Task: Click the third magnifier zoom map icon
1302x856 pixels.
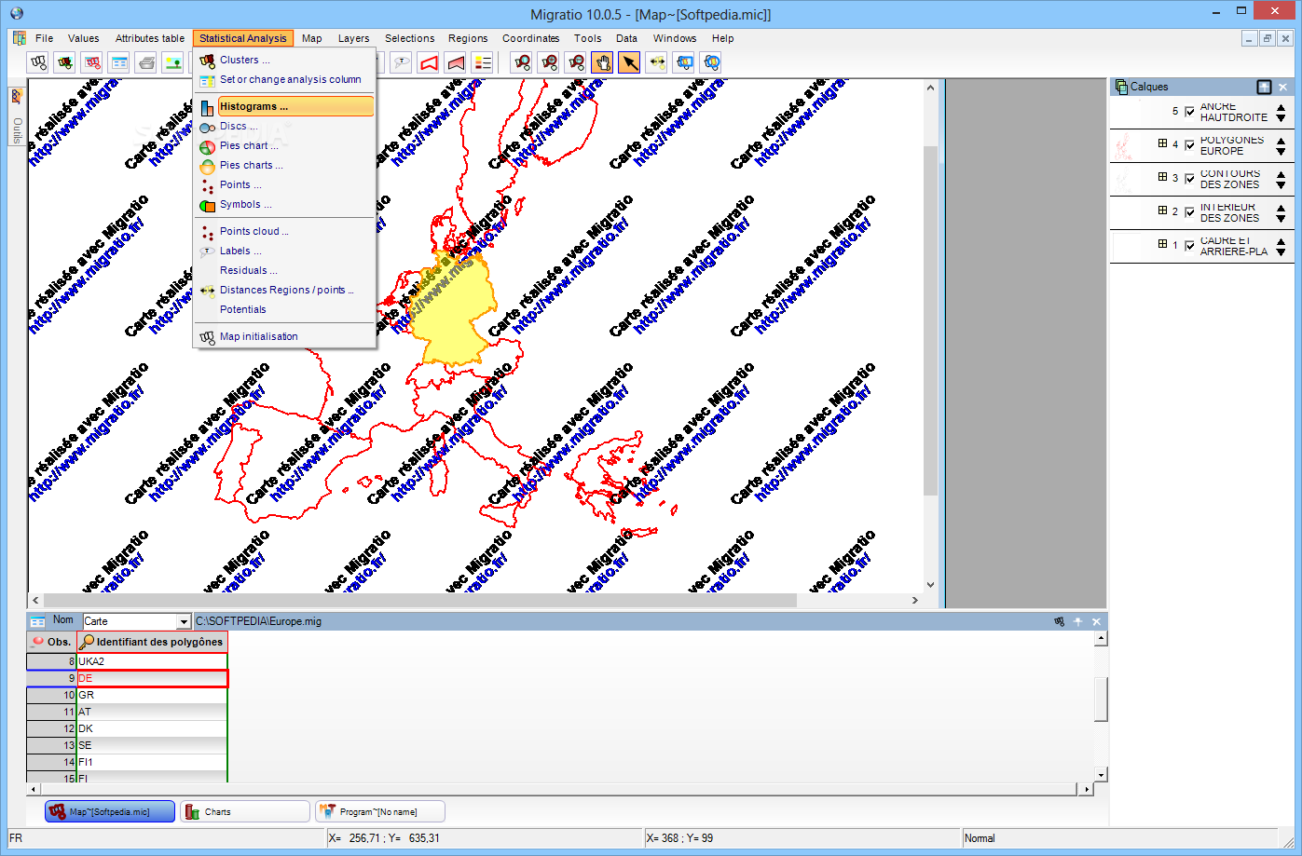Action: (577, 62)
